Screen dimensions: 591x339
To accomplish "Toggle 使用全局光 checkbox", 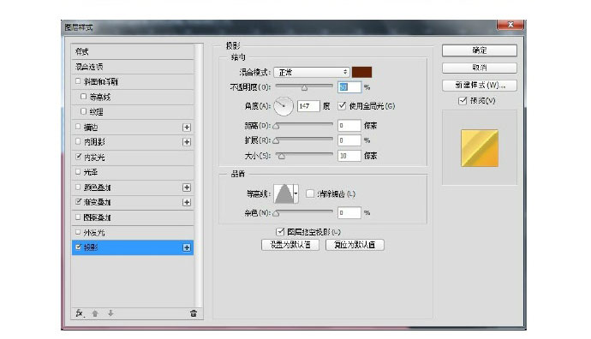I will click(342, 106).
